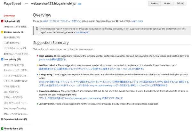
Task: Click the blue Low priority bullet in summary
Action: click(x=37, y=75)
